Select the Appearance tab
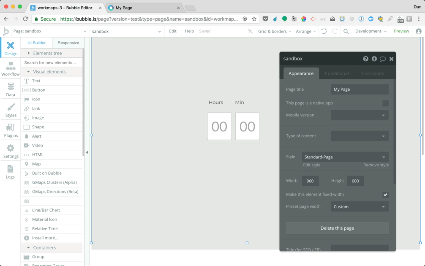 click(301, 73)
